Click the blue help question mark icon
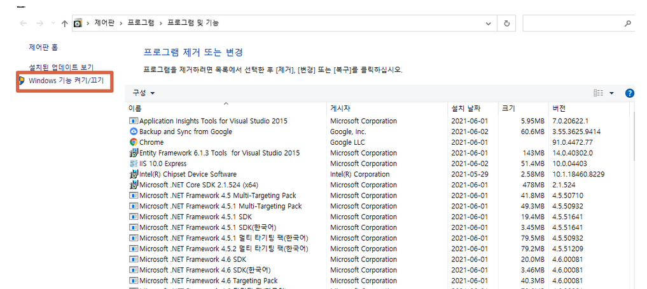Screen dimensions: 647x289 click(630, 93)
